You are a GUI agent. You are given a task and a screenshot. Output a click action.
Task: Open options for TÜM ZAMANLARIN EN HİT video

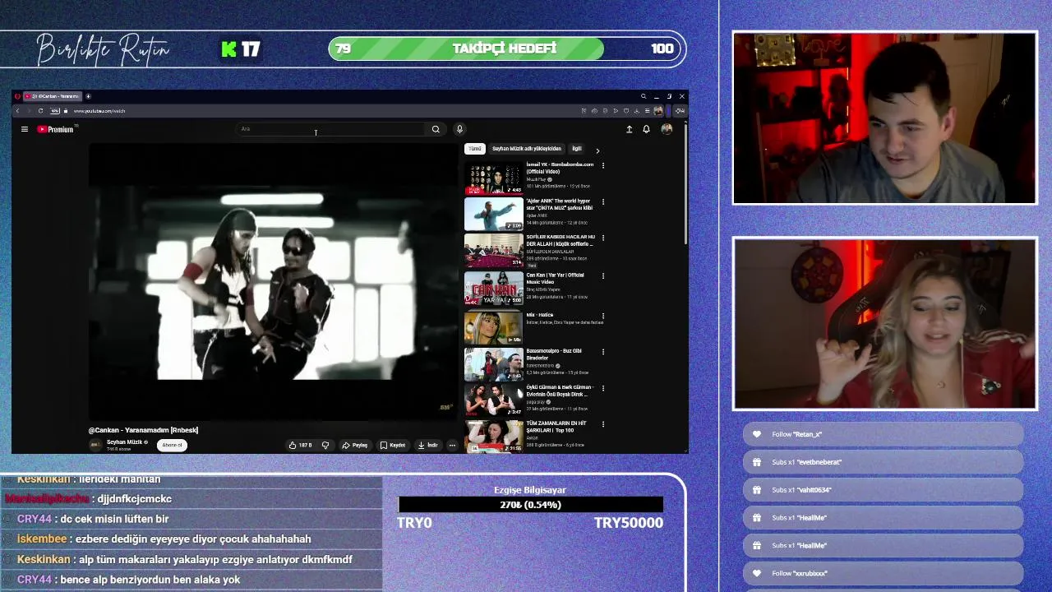pyautogui.click(x=603, y=424)
